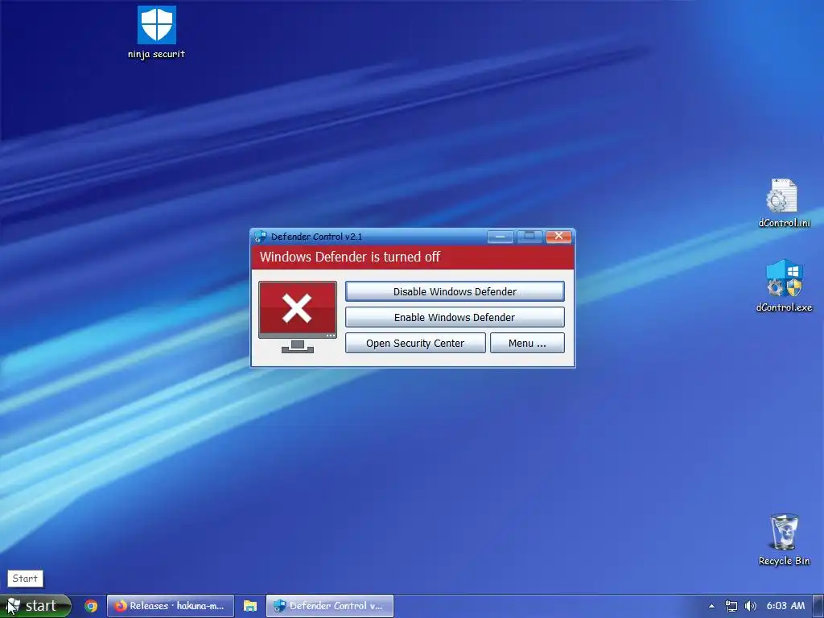
Task: Click Show desktop strip beside clock
Action: click(x=818, y=606)
